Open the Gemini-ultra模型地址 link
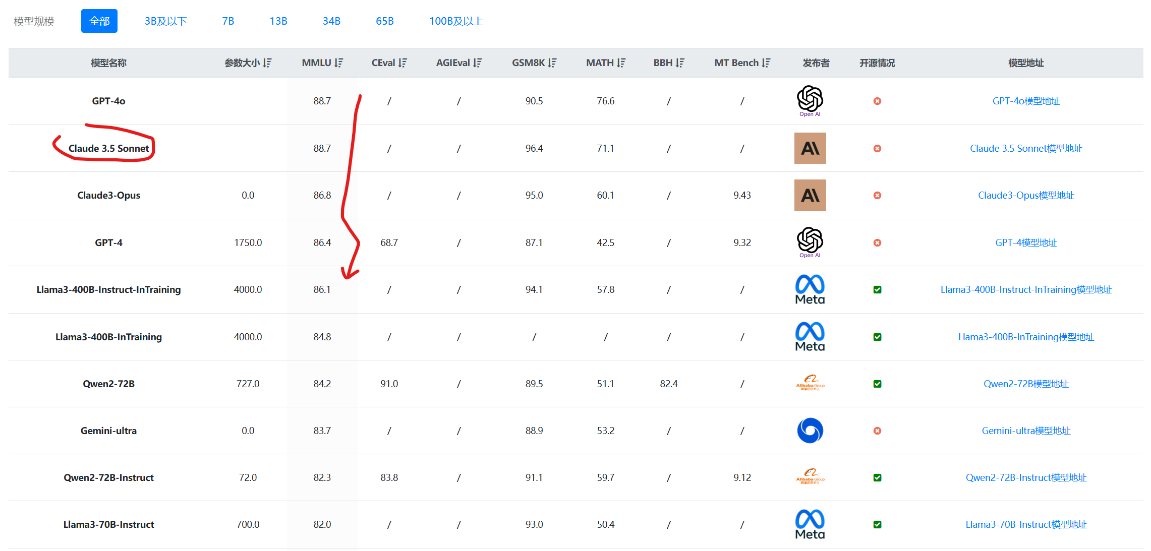 tap(1026, 431)
